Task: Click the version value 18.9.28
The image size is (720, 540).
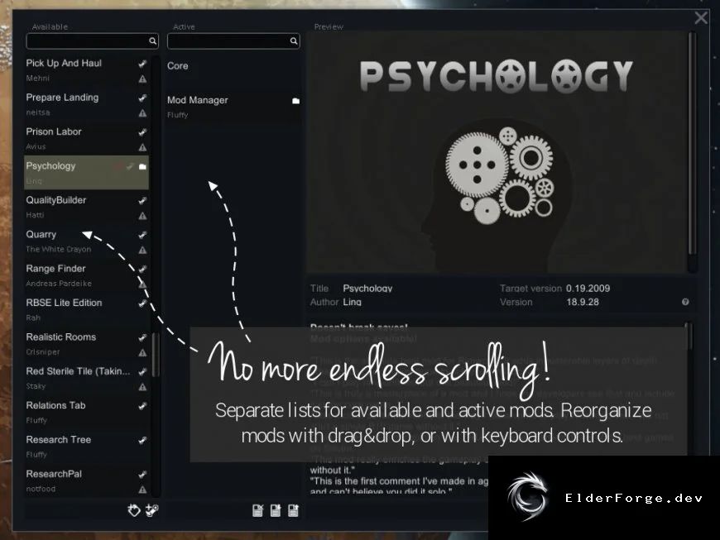Action: pos(583,303)
